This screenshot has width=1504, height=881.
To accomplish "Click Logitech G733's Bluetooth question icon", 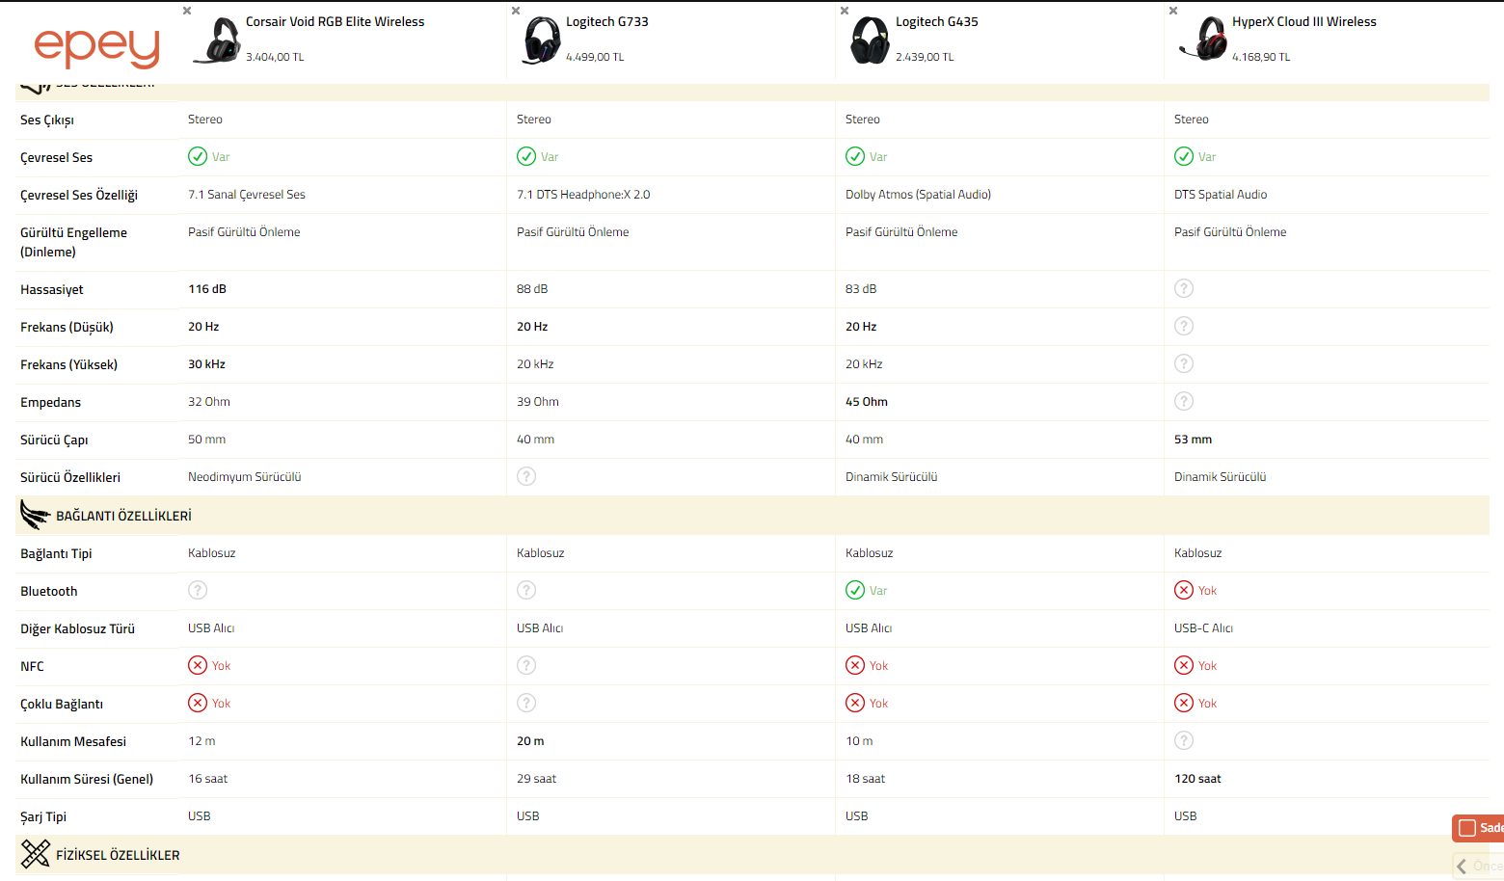I will click(x=526, y=590).
